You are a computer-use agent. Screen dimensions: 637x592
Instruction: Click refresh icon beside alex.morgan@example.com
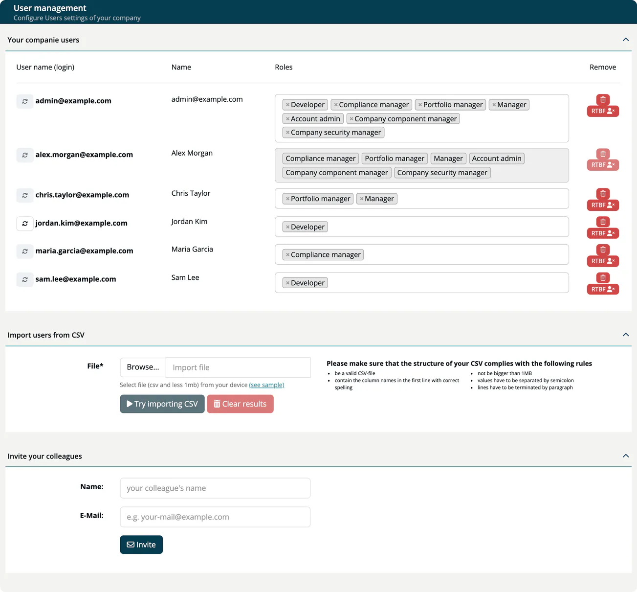tap(25, 155)
